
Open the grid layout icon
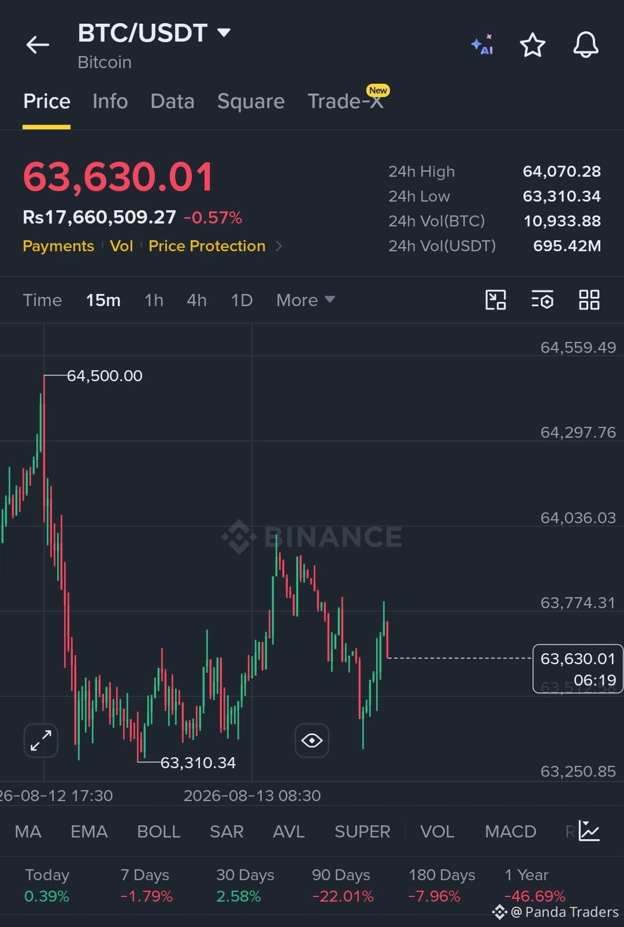[589, 300]
